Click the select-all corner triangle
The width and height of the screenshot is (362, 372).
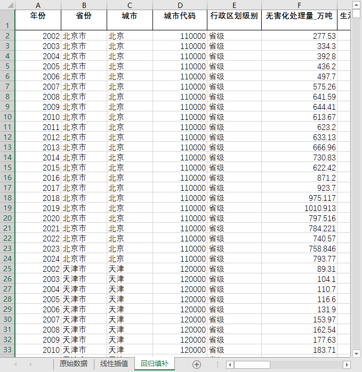[10, 5]
